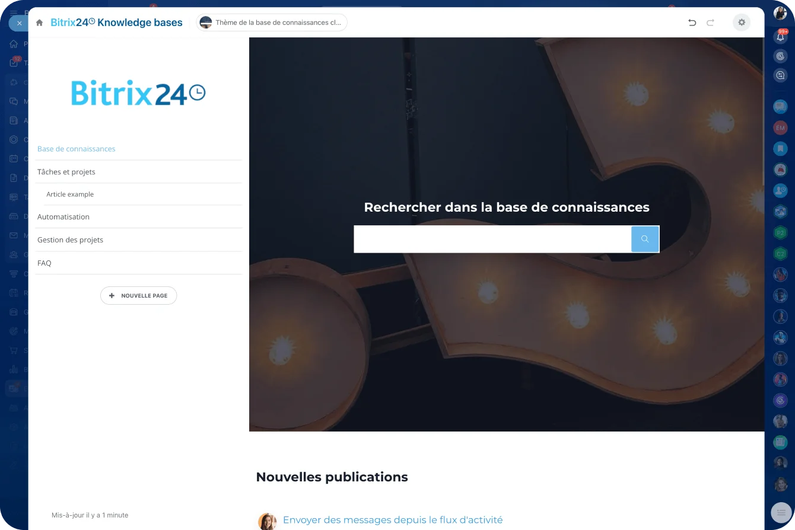Viewport: 795px width, 530px height.
Task: Click the redo arrow icon
Action: tap(710, 23)
